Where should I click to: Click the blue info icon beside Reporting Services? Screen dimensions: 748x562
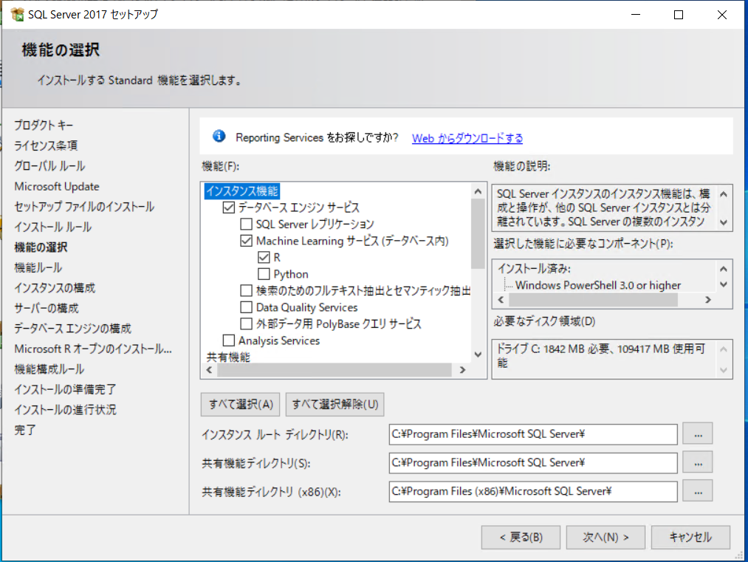click(x=219, y=137)
